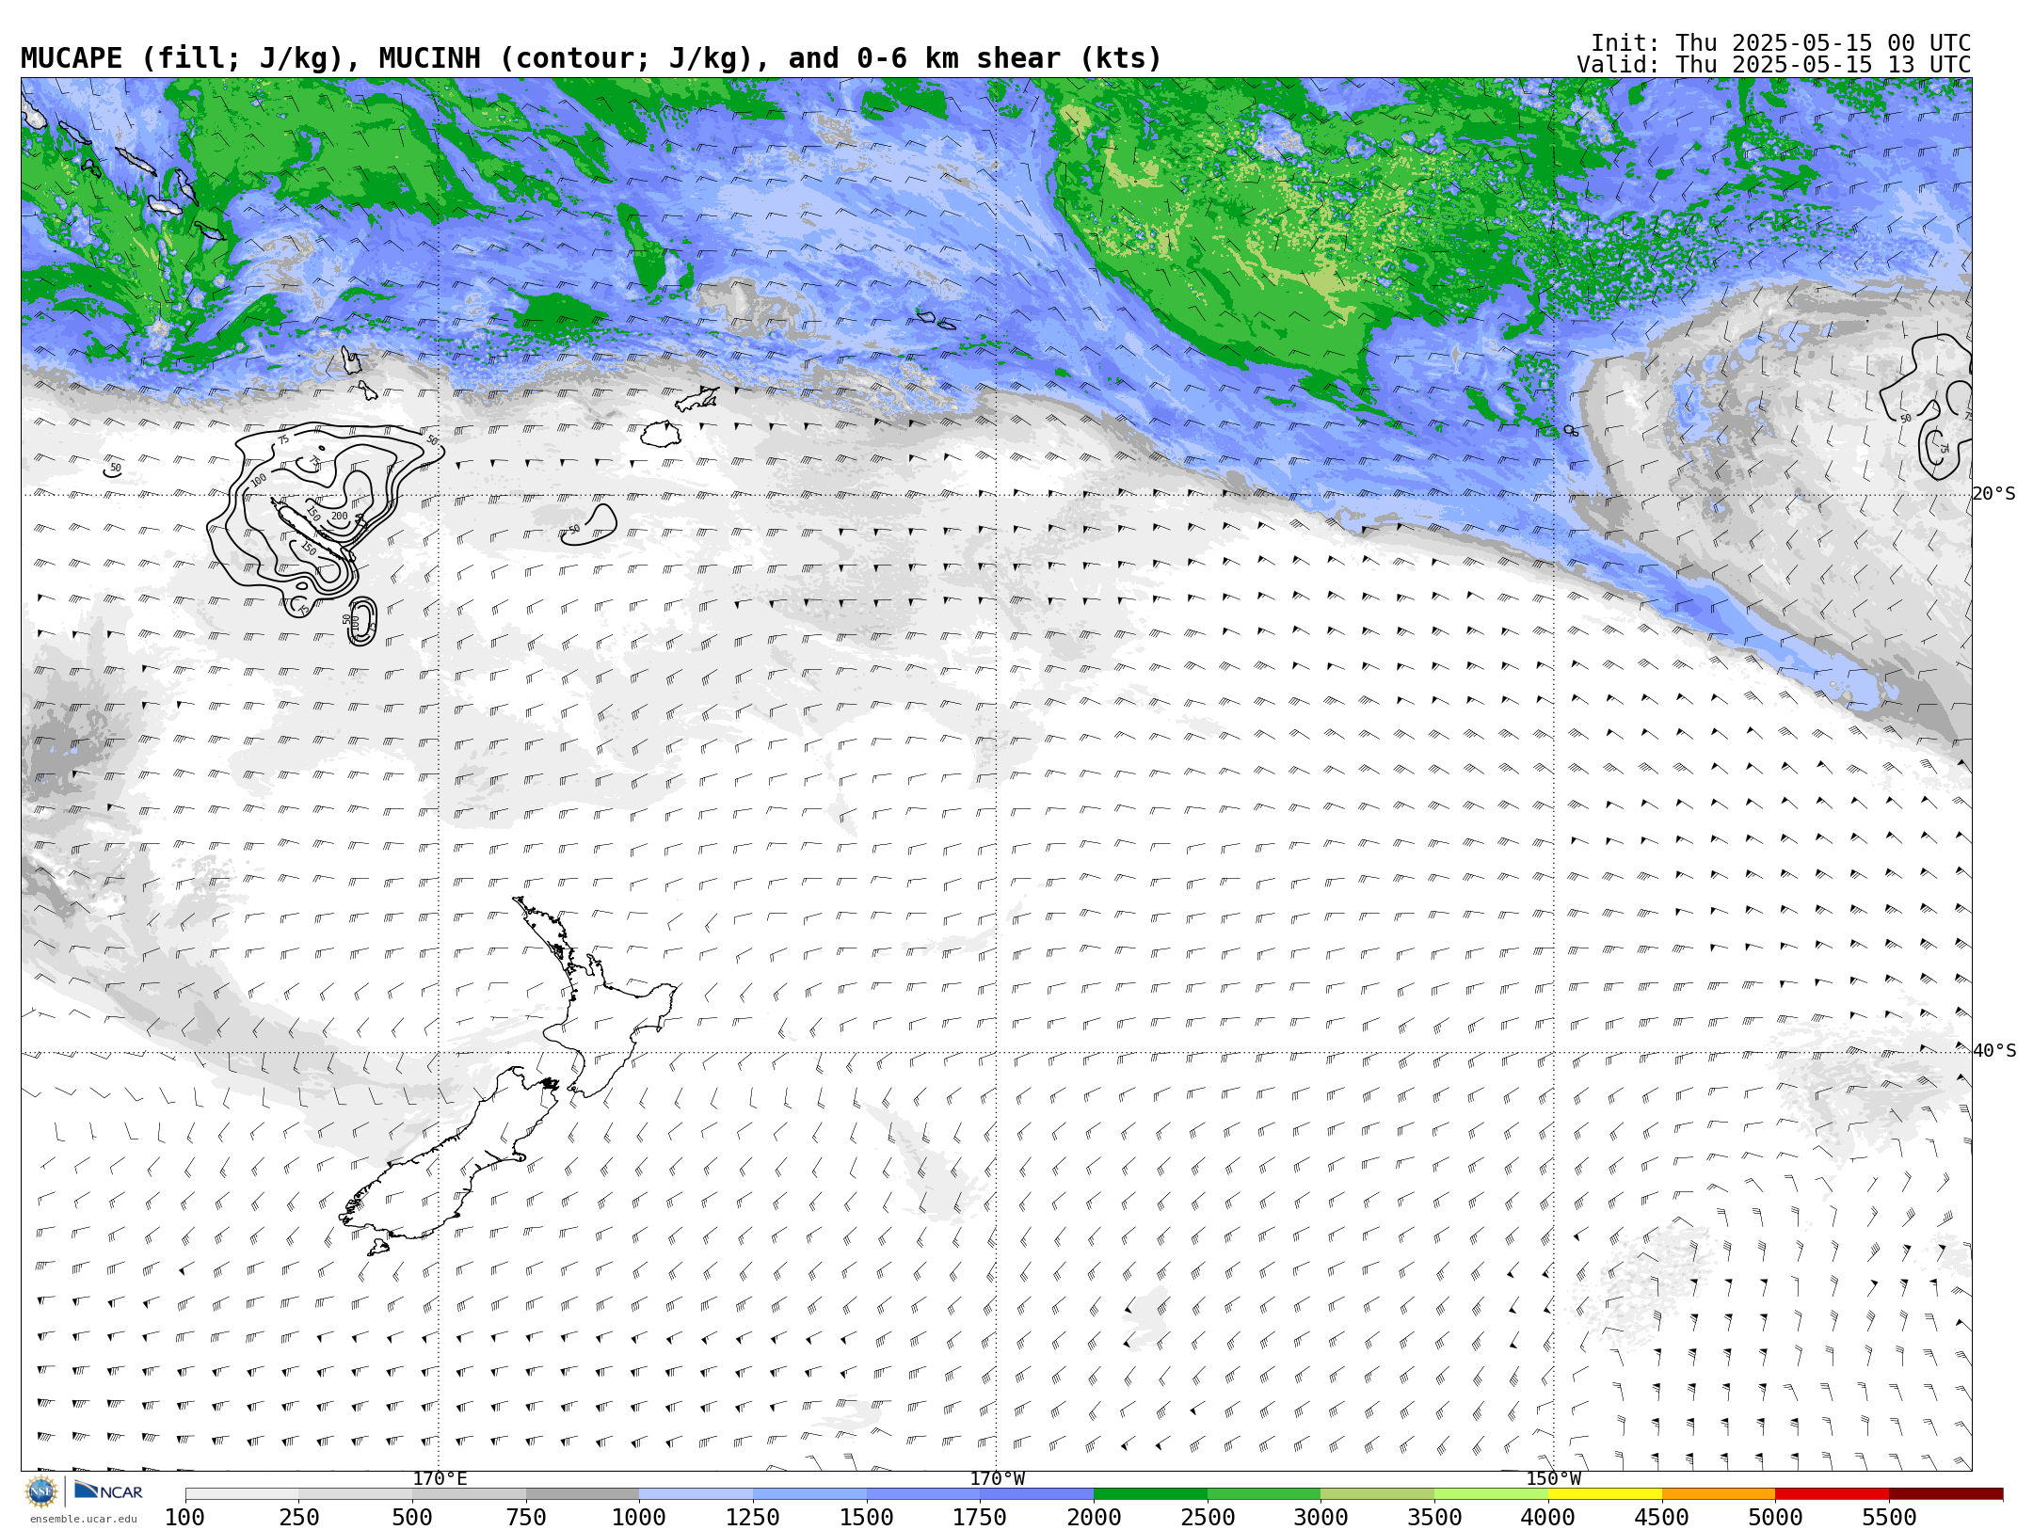Image resolution: width=2033 pixels, height=1530 pixels.
Task: Click the Init: Thu 2025-05-15 00 UTC text
Action: pos(1780,43)
